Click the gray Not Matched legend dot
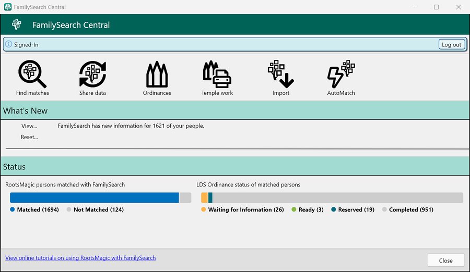The height and width of the screenshot is (272, 470). point(69,209)
